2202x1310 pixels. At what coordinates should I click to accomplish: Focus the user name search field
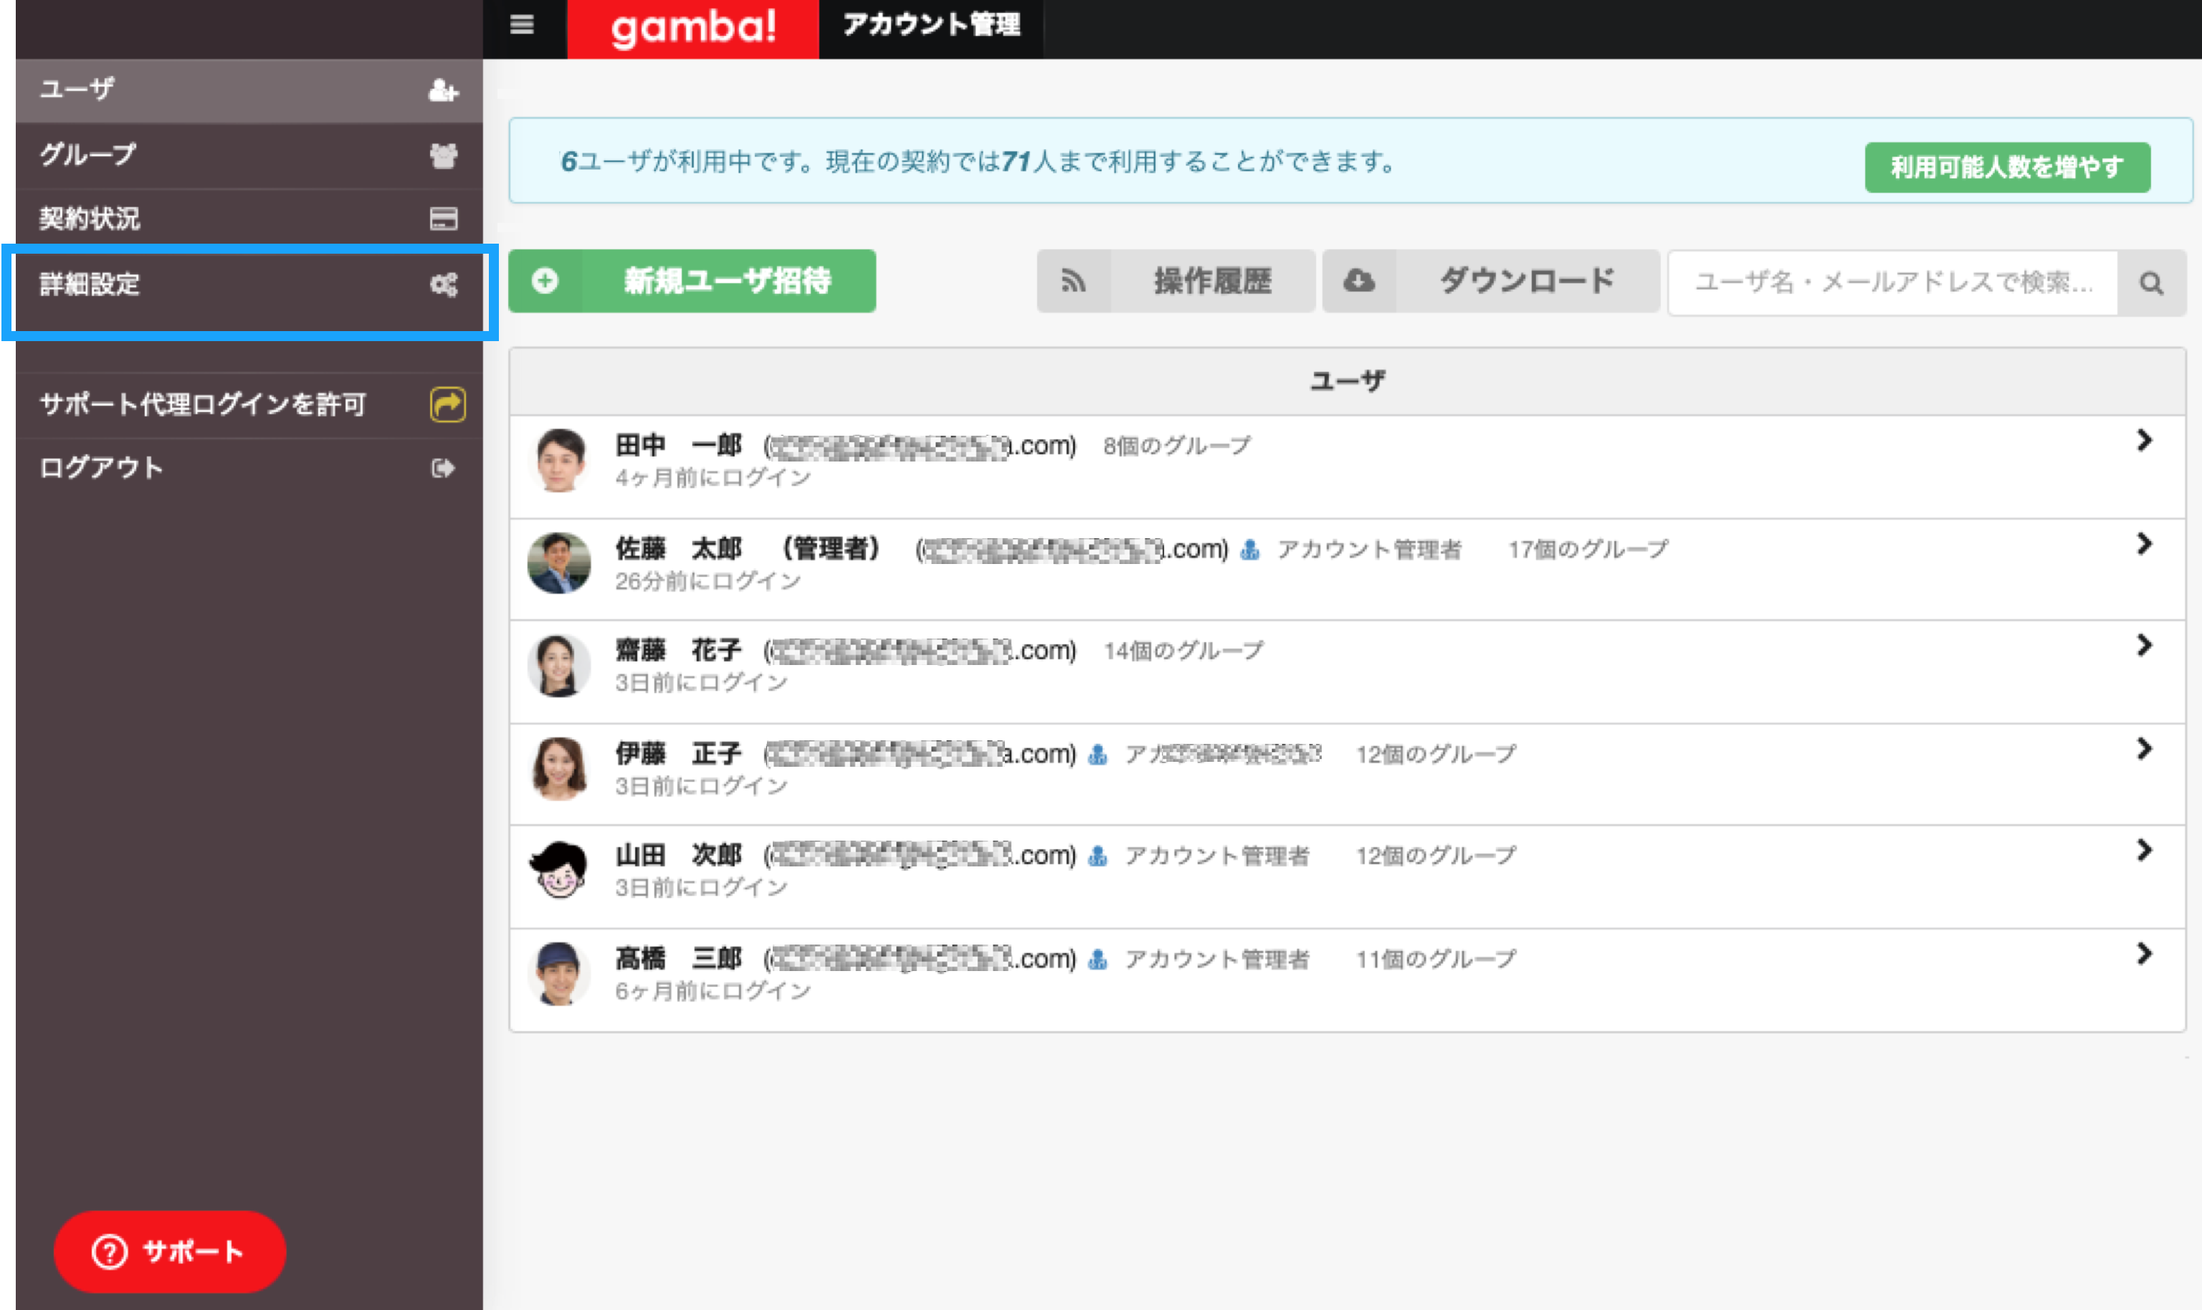coord(1892,282)
